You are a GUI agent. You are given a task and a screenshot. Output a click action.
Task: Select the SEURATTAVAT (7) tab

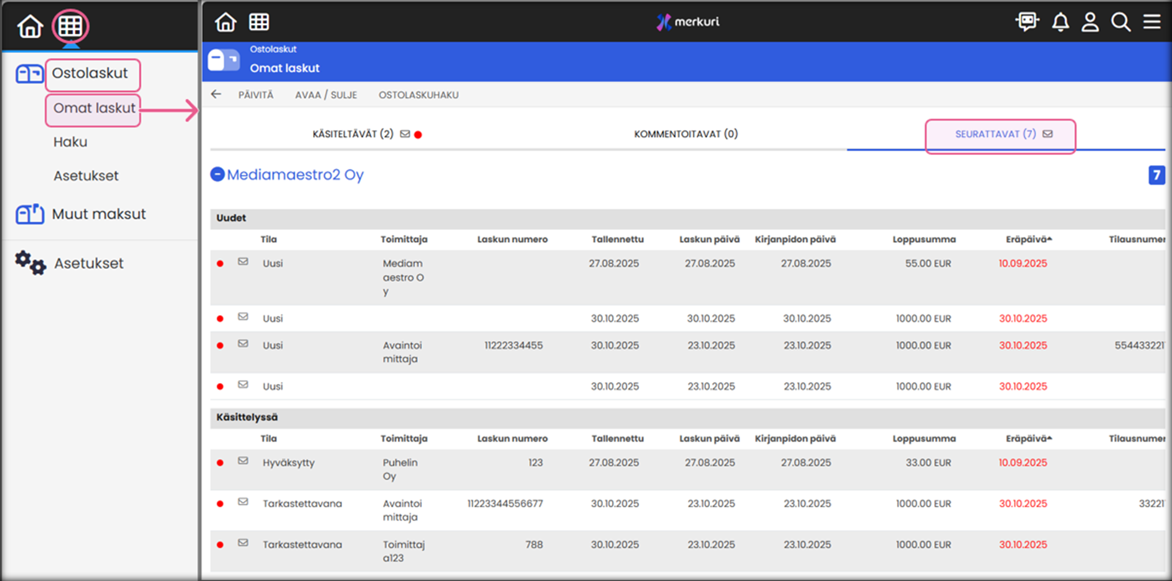pos(995,134)
